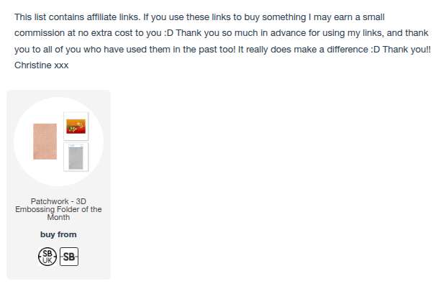Open the square SB store icon

69,257
